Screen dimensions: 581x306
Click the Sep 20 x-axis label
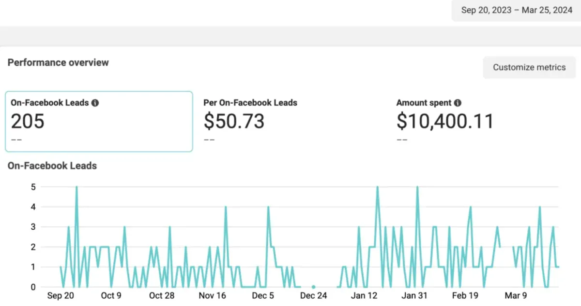(x=61, y=295)
